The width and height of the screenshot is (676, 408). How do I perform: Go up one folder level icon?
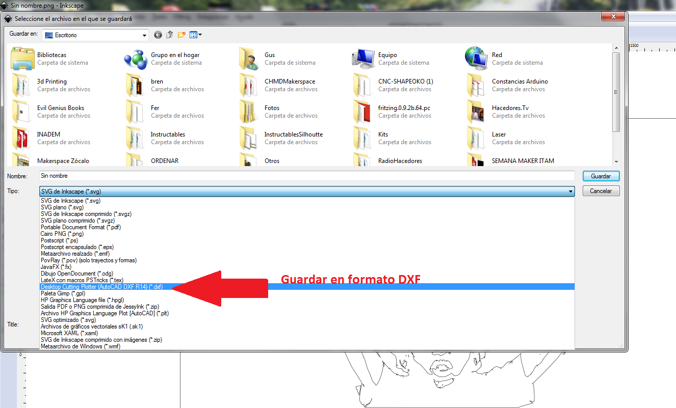pos(169,35)
